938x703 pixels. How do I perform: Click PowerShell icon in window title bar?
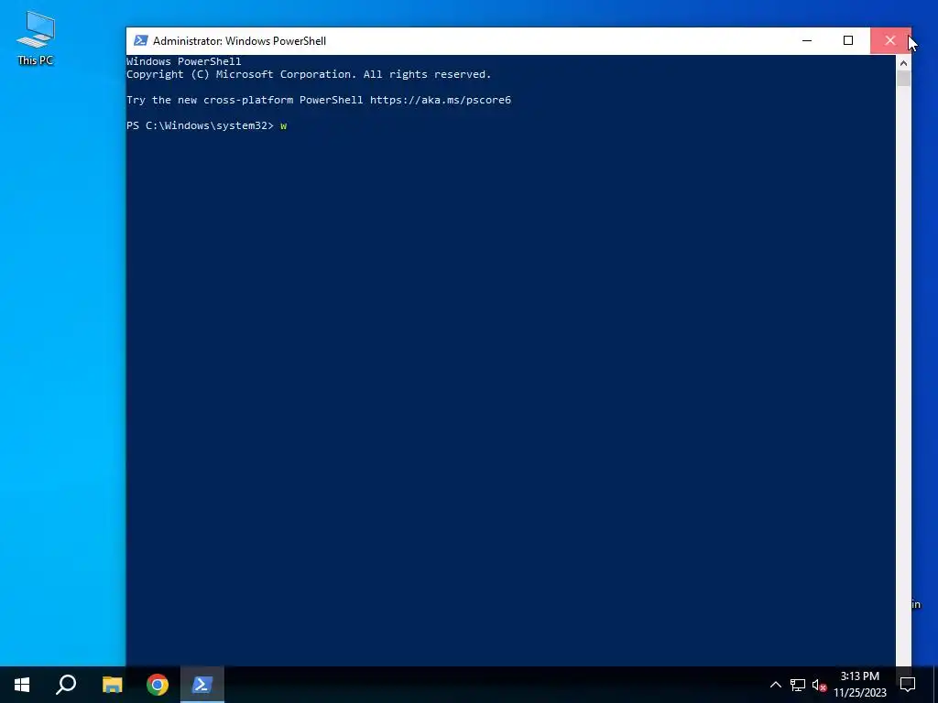[x=140, y=40]
